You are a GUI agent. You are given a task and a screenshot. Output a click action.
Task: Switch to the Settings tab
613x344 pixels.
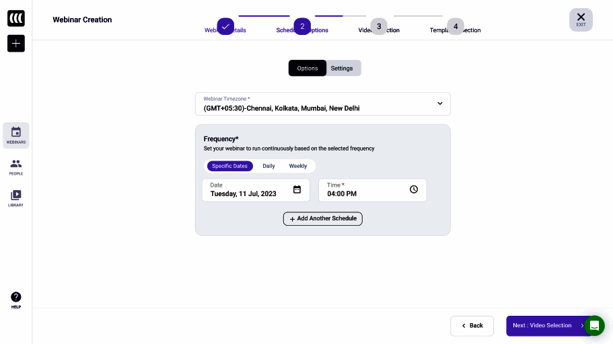[342, 68]
